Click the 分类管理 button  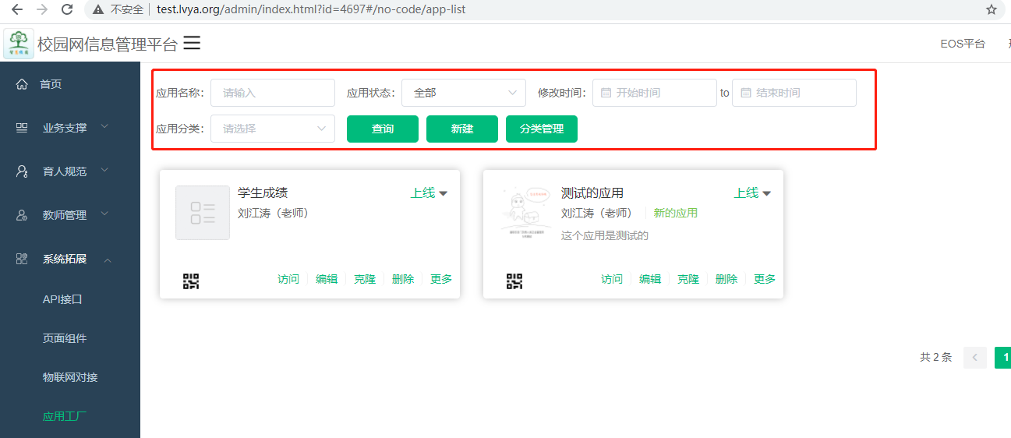pyautogui.click(x=542, y=129)
